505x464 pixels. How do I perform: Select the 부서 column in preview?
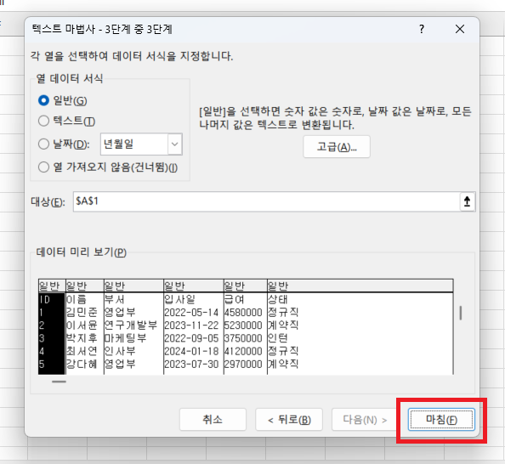coord(114,299)
